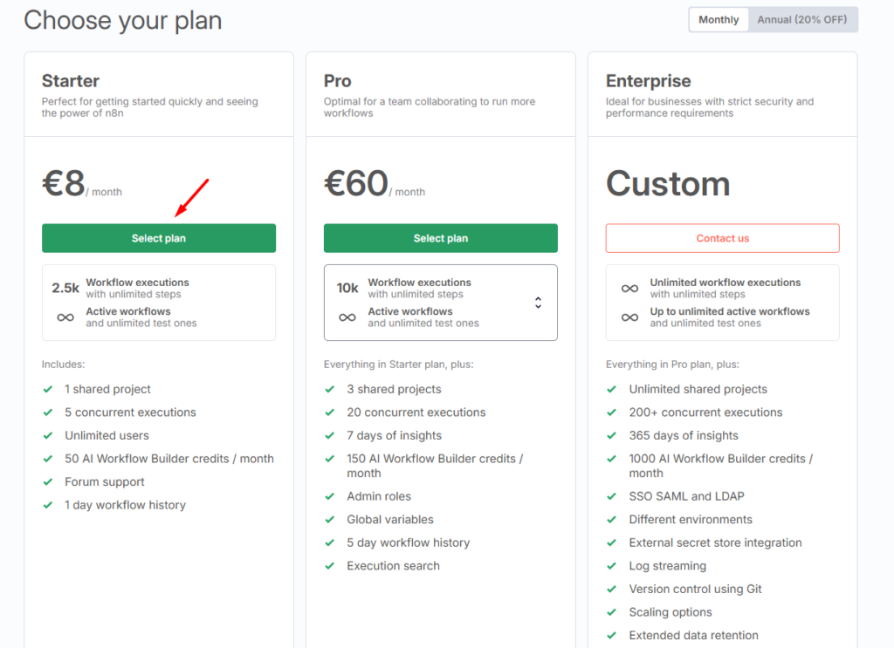Click the Starter 2.5k executions box
The image size is (894, 648).
coord(158,302)
